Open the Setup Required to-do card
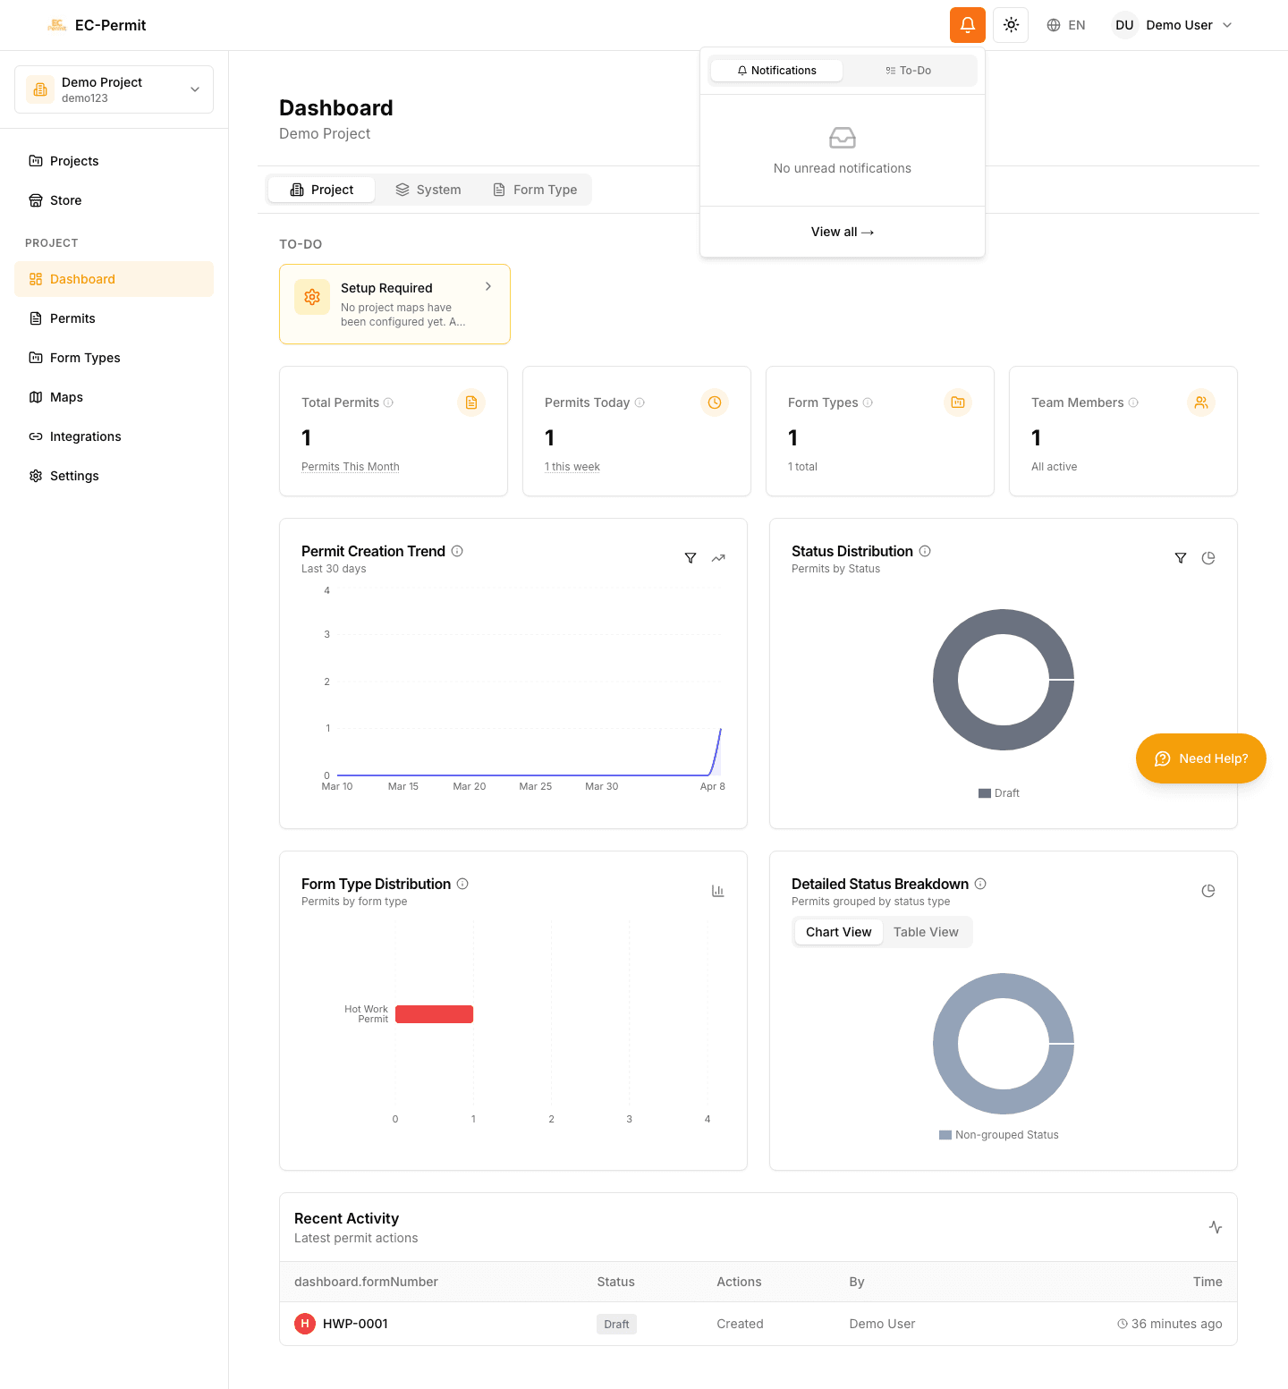The width and height of the screenshot is (1288, 1389). (394, 304)
